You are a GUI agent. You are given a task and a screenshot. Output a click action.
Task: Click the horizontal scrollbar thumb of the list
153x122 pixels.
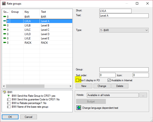click(x=25, y=86)
